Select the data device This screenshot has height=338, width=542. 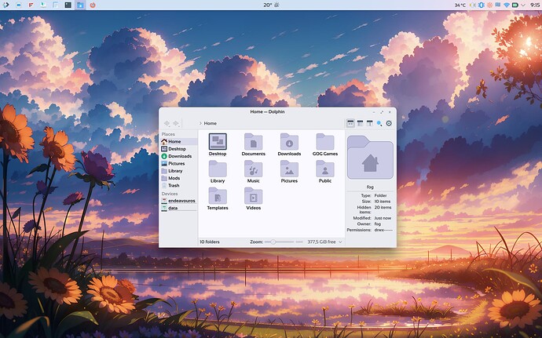179,208
